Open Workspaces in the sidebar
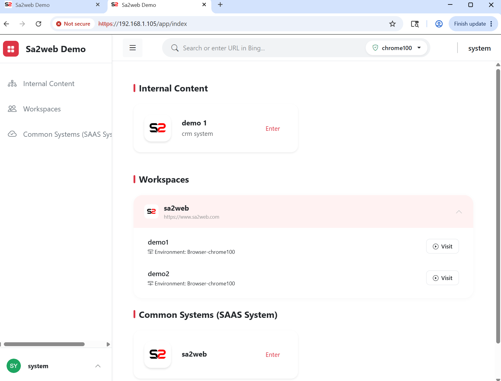This screenshot has height=381, width=501. (x=42, y=109)
